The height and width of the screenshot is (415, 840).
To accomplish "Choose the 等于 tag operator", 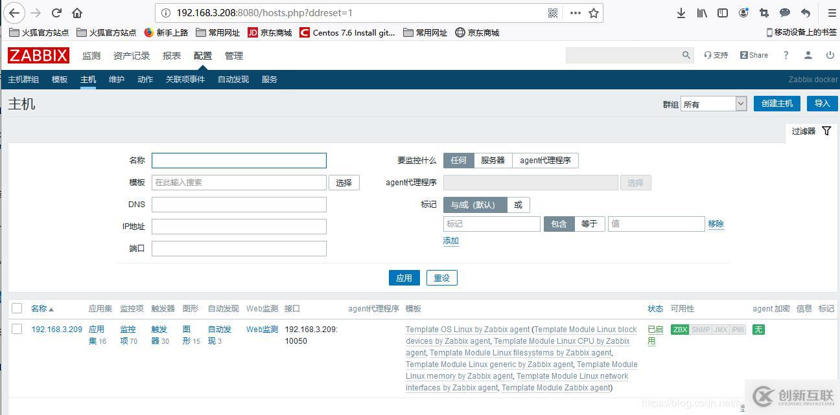I will [590, 224].
